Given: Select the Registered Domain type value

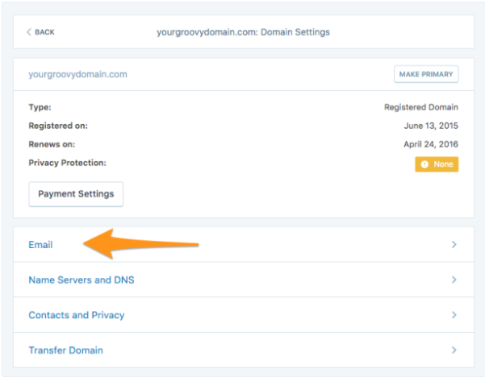Looking at the screenshot, I should 420,107.
